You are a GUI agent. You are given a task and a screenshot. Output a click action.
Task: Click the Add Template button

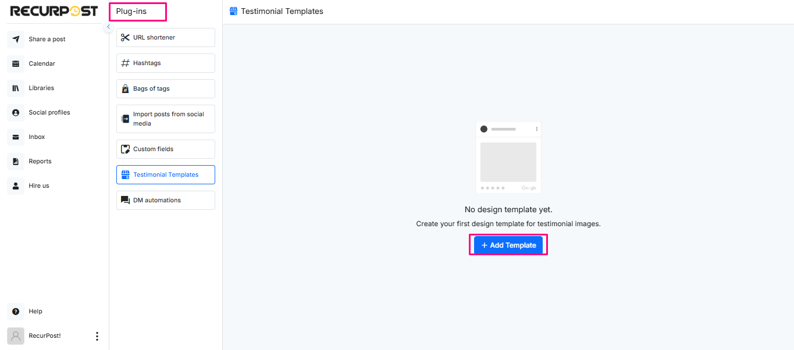coord(508,245)
